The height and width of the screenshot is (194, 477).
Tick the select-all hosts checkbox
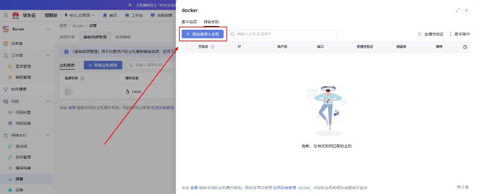point(189,47)
